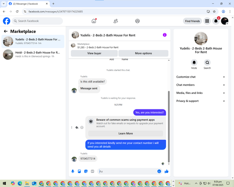Image resolution: width=234 pixels, height=187 pixels.
Task: Click Search in conversation icon
Action: click(x=207, y=63)
